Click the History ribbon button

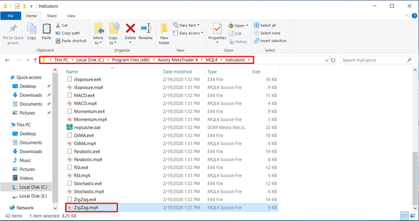(238, 42)
